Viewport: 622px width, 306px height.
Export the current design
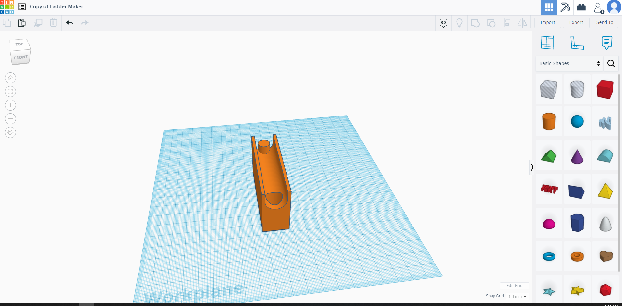(576, 22)
